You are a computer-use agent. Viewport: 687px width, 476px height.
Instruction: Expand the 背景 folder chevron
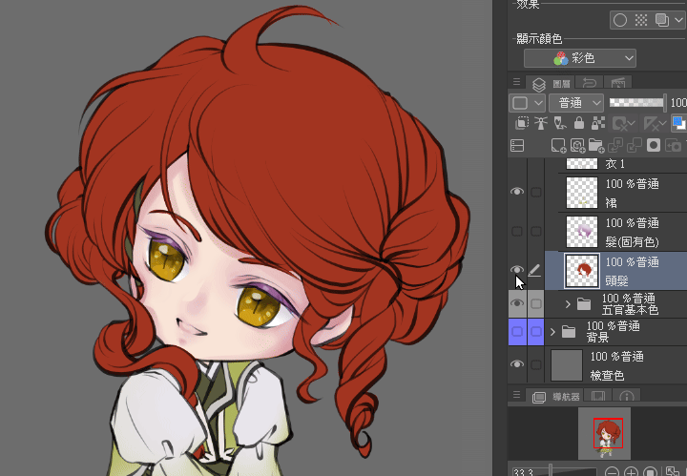pos(552,332)
